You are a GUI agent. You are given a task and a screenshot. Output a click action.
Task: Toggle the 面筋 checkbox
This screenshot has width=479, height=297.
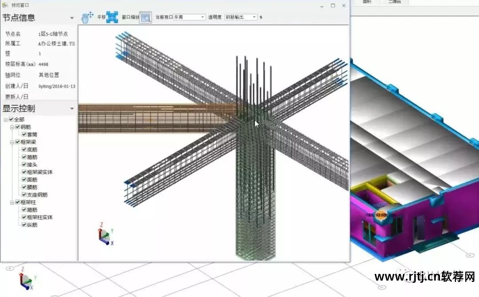(x=24, y=179)
